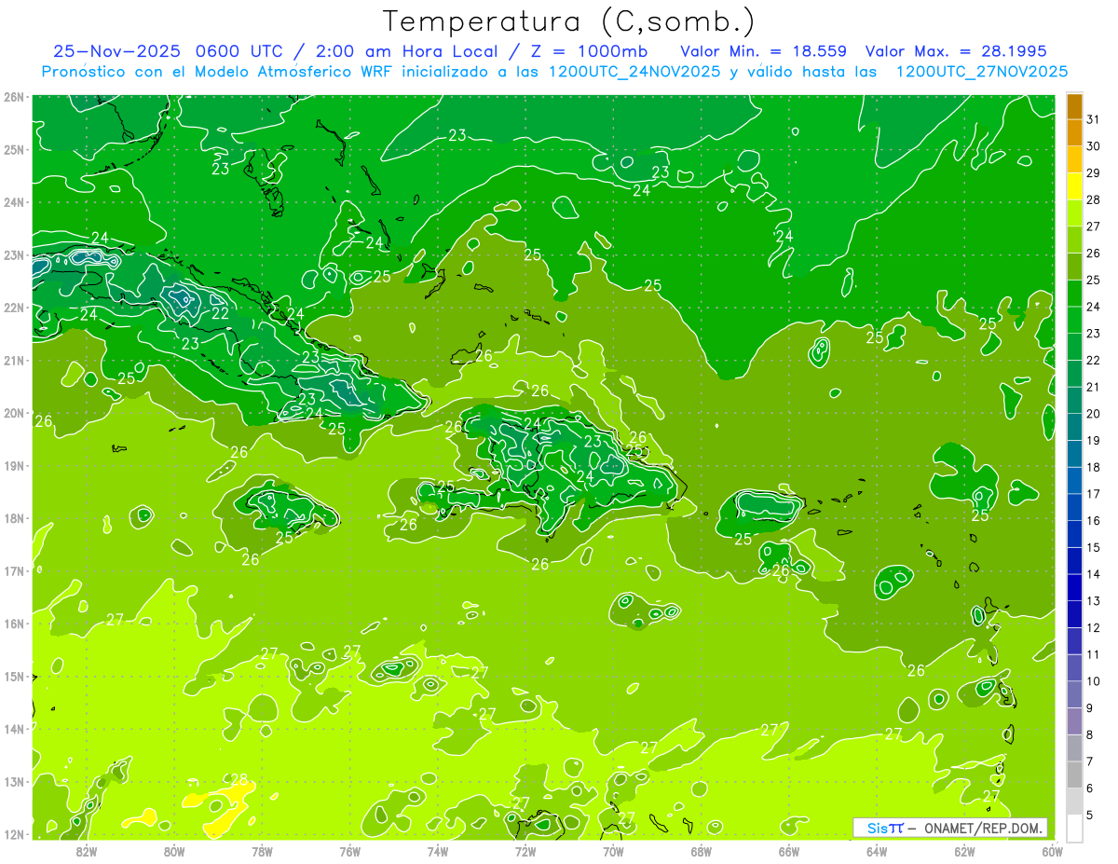Click the "23N" latitude axis label
Viewport: 1118px width, 864px height.
coord(13,254)
